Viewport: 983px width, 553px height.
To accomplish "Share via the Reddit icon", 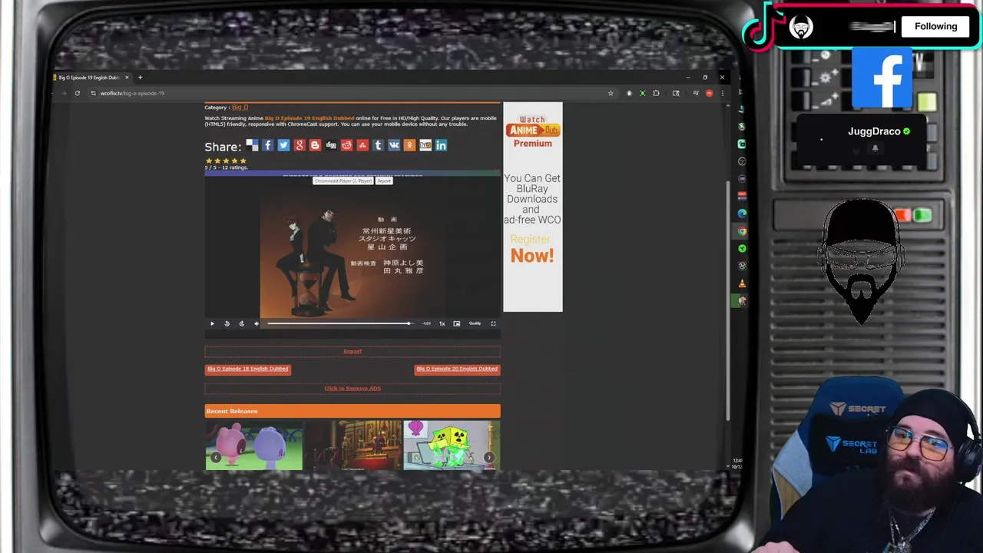I will [346, 145].
